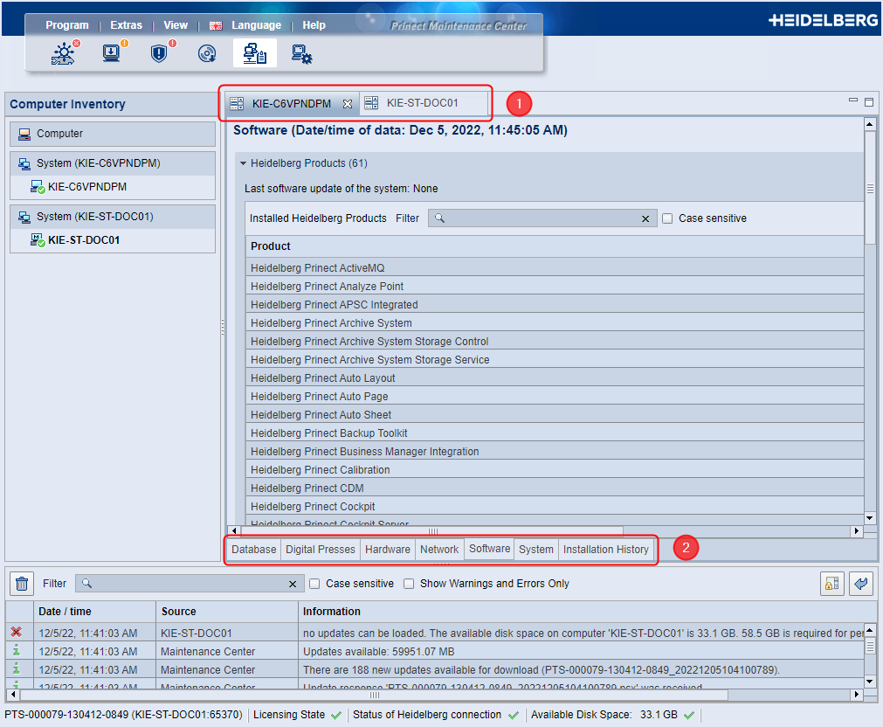This screenshot has height=727, width=883.
Task: Select KIE-C6VPNDPM in the computer inventory
Action: tap(86, 187)
